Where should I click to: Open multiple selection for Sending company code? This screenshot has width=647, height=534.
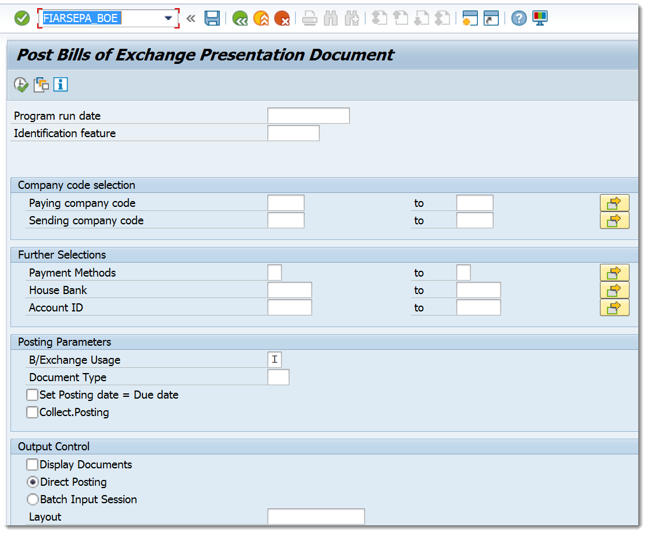pyautogui.click(x=614, y=220)
